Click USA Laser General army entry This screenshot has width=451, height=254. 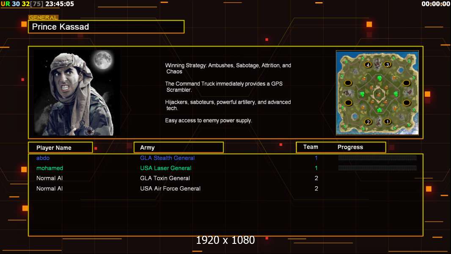165,168
